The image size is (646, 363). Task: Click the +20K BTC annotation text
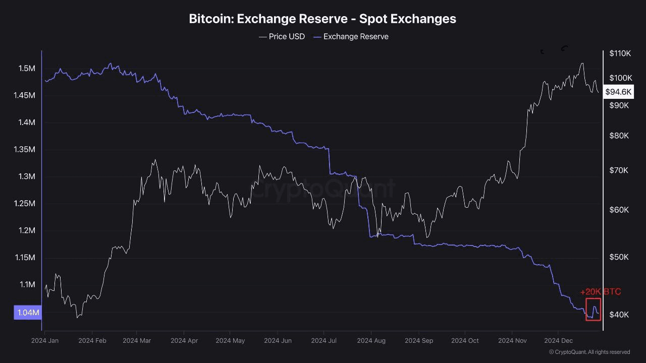[x=600, y=292]
